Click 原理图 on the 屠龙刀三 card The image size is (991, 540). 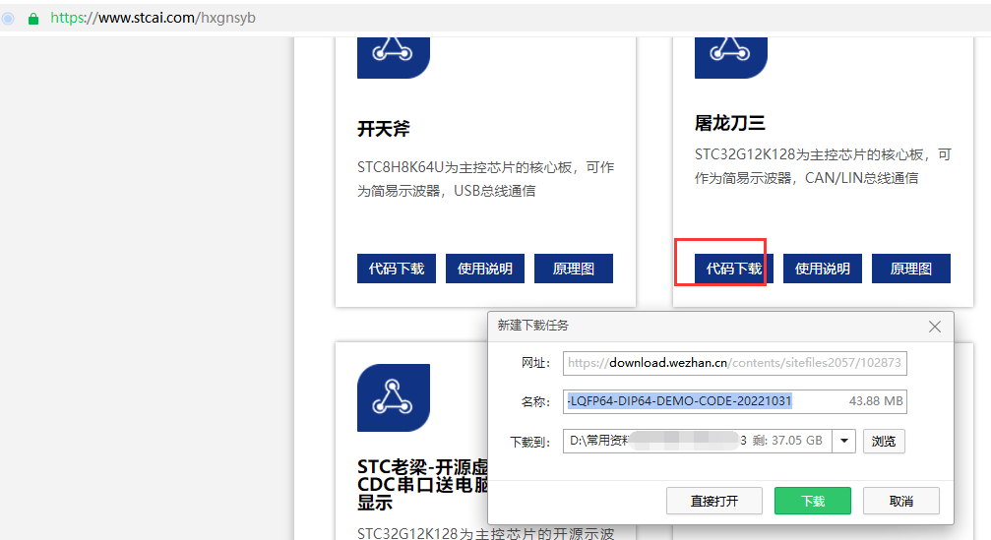(x=910, y=269)
